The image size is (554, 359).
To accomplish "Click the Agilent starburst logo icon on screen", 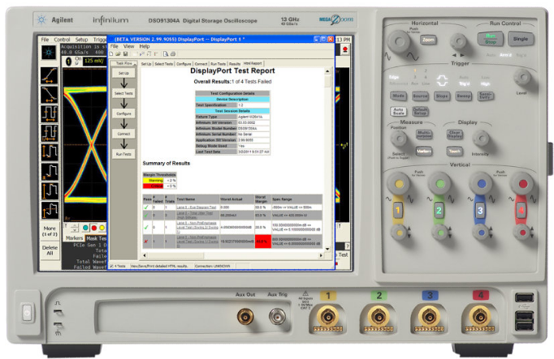I will pos(49,53).
